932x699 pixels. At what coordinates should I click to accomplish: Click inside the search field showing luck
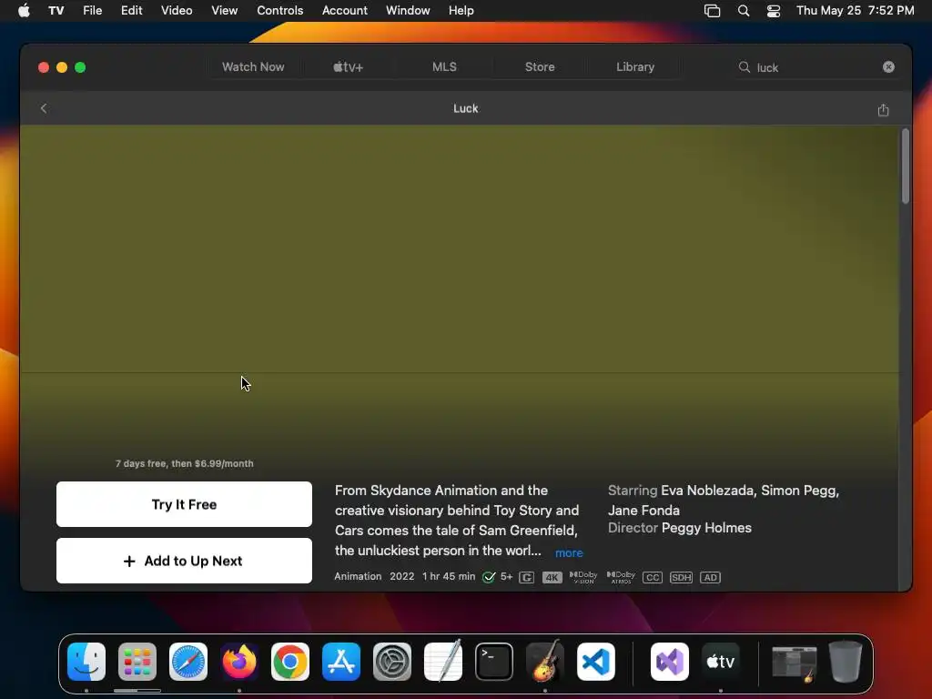tap(817, 67)
